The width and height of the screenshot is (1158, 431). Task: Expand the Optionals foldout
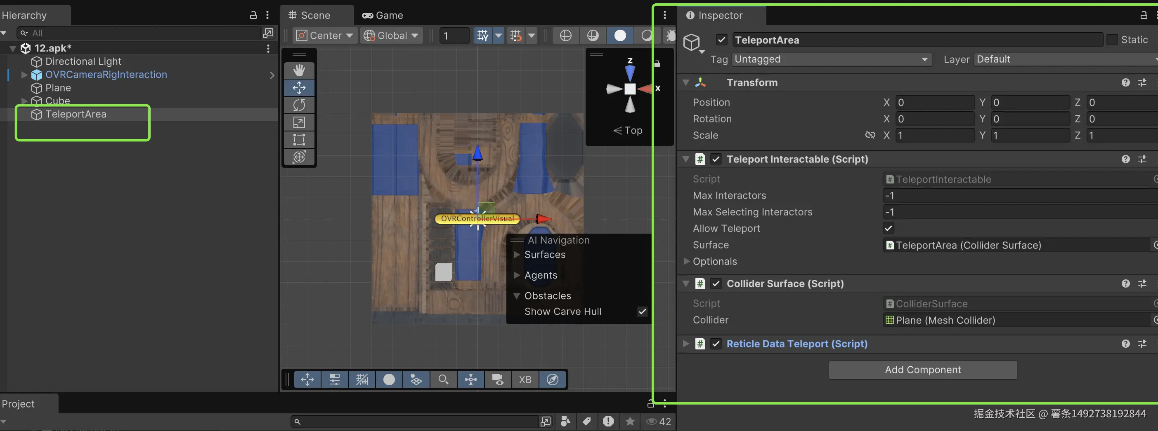point(686,261)
